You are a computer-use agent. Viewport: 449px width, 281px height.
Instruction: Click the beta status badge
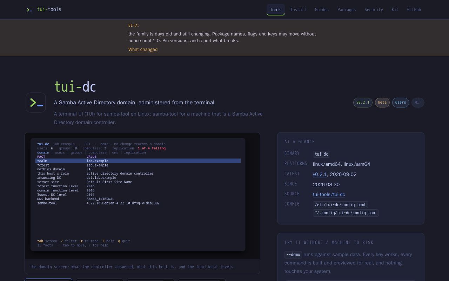382,103
